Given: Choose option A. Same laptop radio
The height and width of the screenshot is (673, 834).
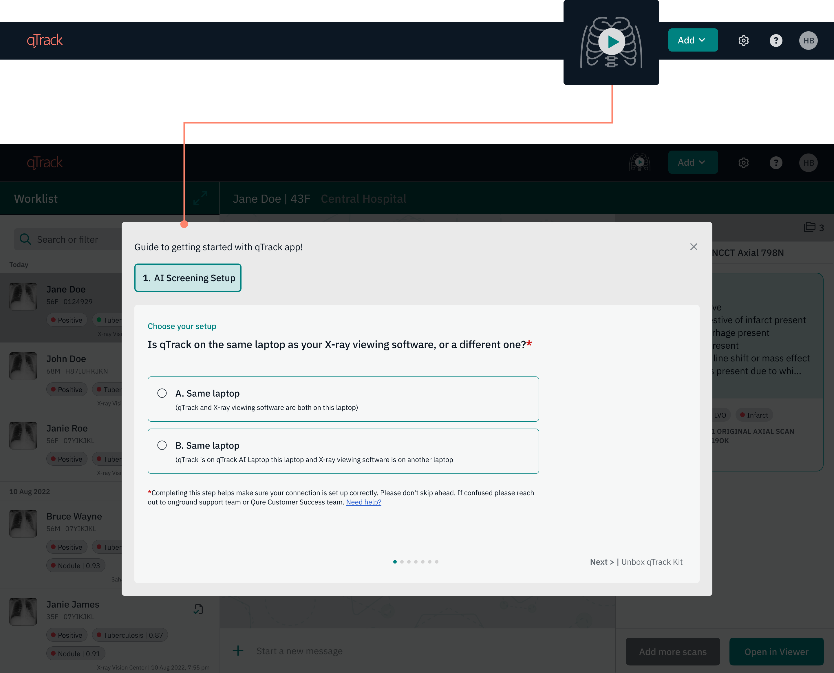Looking at the screenshot, I should (x=162, y=393).
